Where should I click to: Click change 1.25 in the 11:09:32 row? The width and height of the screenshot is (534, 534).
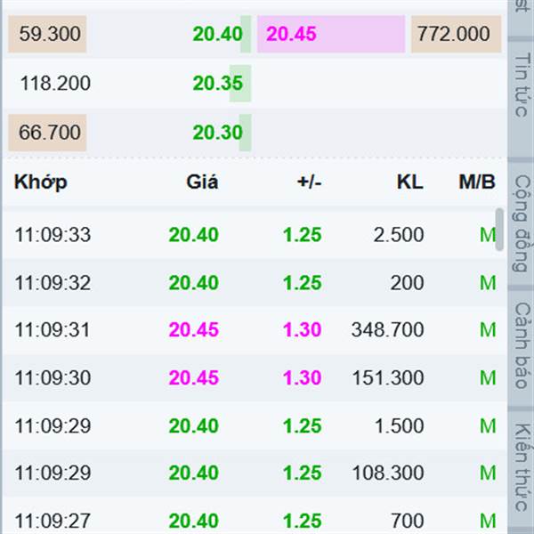tap(303, 283)
